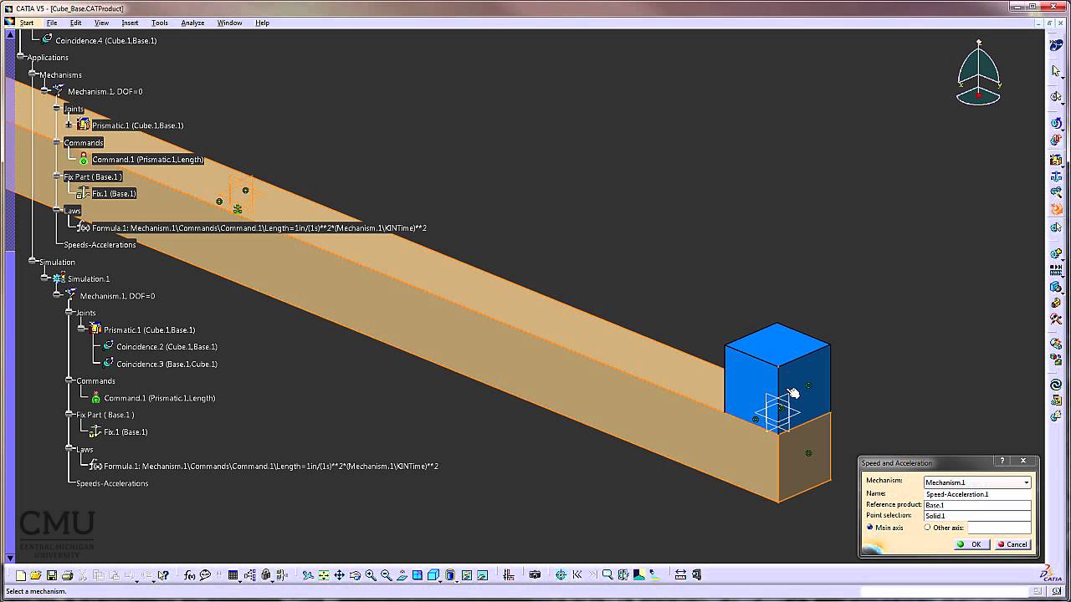This screenshot has width=1071, height=602.
Task: Click the Print icon in bottom toolbar
Action: point(67,575)
